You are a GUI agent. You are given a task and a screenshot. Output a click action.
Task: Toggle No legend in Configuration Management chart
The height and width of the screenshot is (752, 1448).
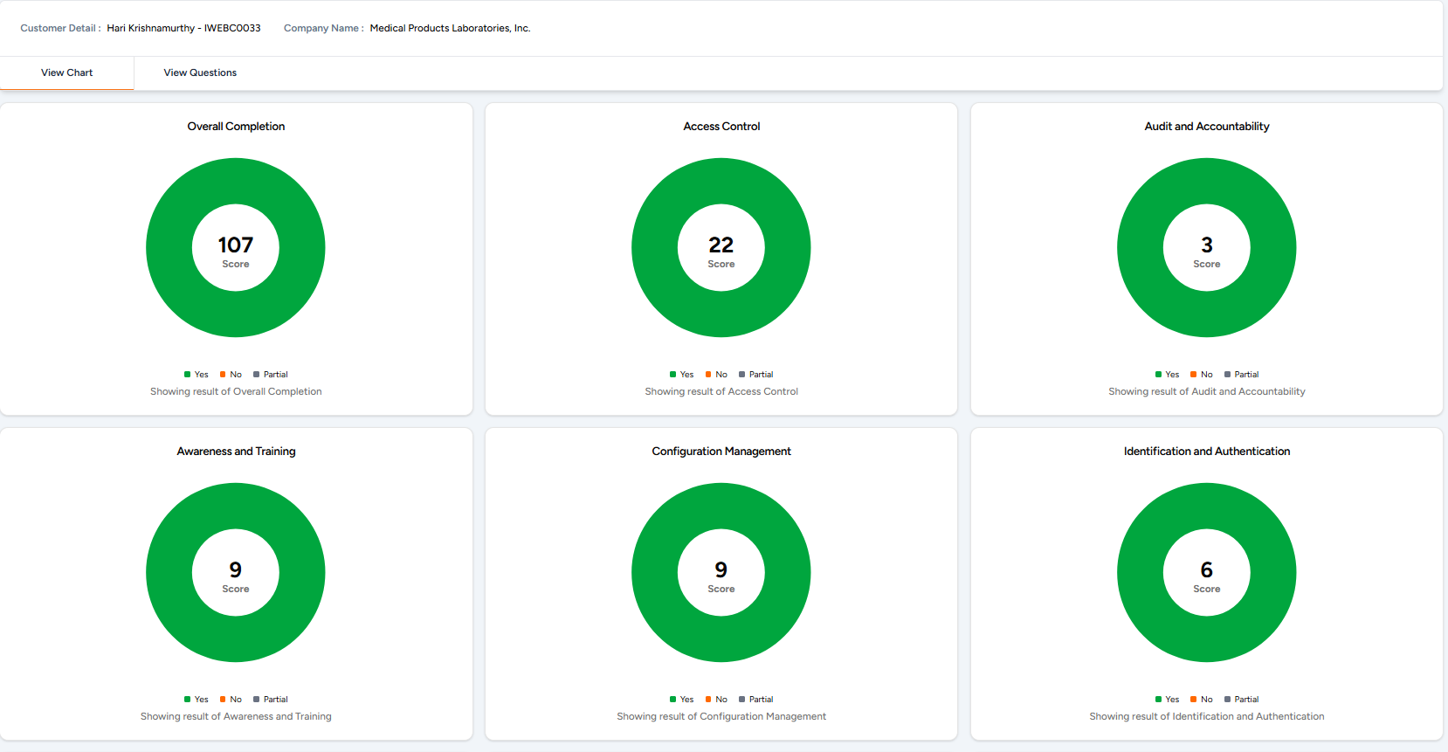click(x=716, y=700)
